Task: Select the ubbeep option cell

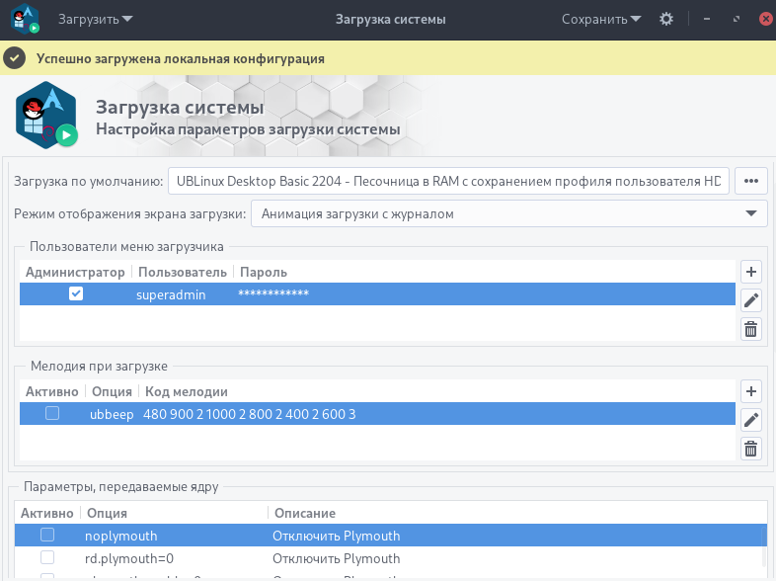Action: coord(112,414)
